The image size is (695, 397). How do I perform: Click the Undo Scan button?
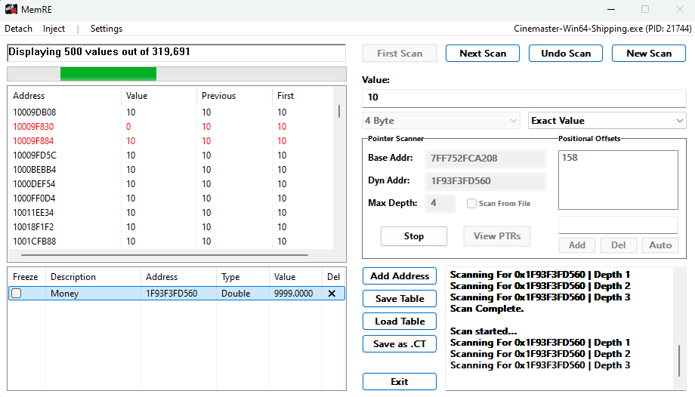tap(566, 54)
